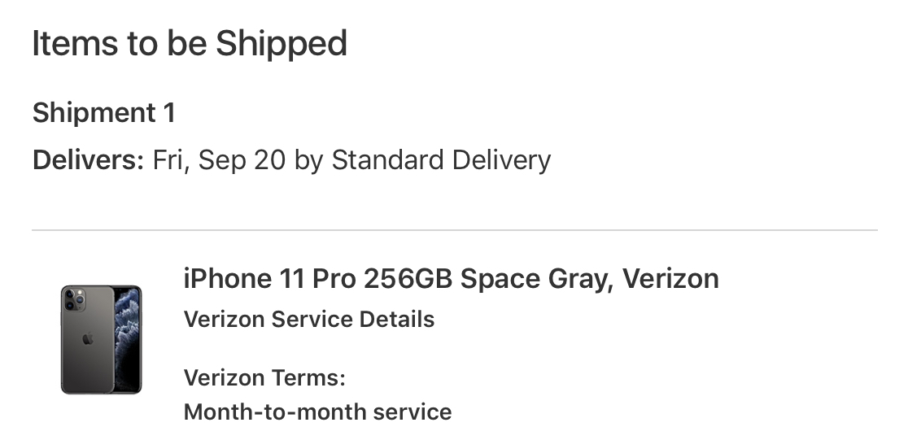Click 256GB in the product title

pyautogui.click(x=408, y=278)
